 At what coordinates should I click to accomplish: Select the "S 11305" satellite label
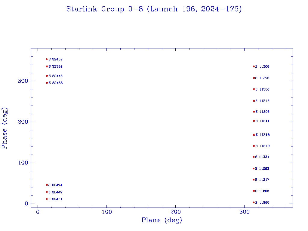point(262,191)
